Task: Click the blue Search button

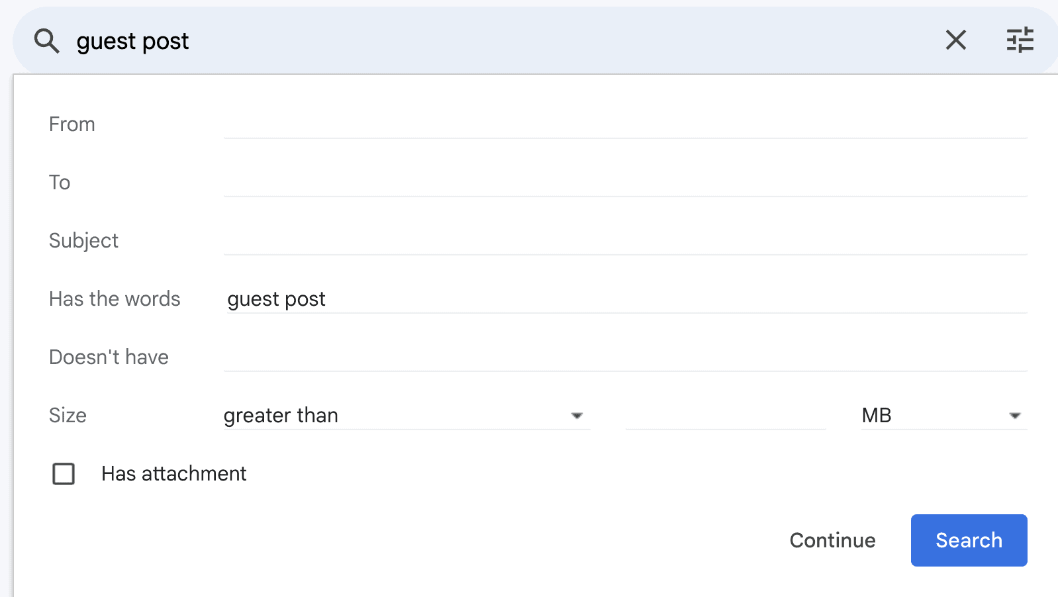Action: pos(969,540)
